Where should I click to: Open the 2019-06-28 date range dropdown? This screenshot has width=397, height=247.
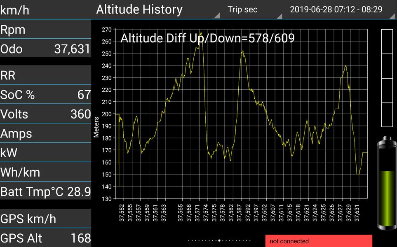pos(338,9)
